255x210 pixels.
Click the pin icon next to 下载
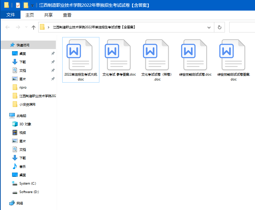point(53,62)
